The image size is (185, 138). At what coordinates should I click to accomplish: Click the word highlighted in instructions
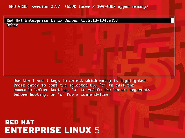(133, 81)
